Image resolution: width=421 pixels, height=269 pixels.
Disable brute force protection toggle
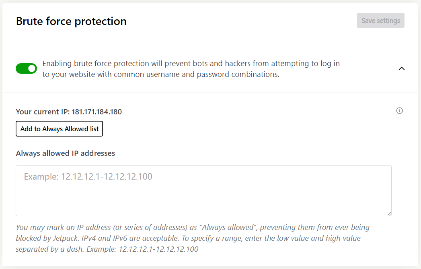pyautogui.click(x=26, y=68)
